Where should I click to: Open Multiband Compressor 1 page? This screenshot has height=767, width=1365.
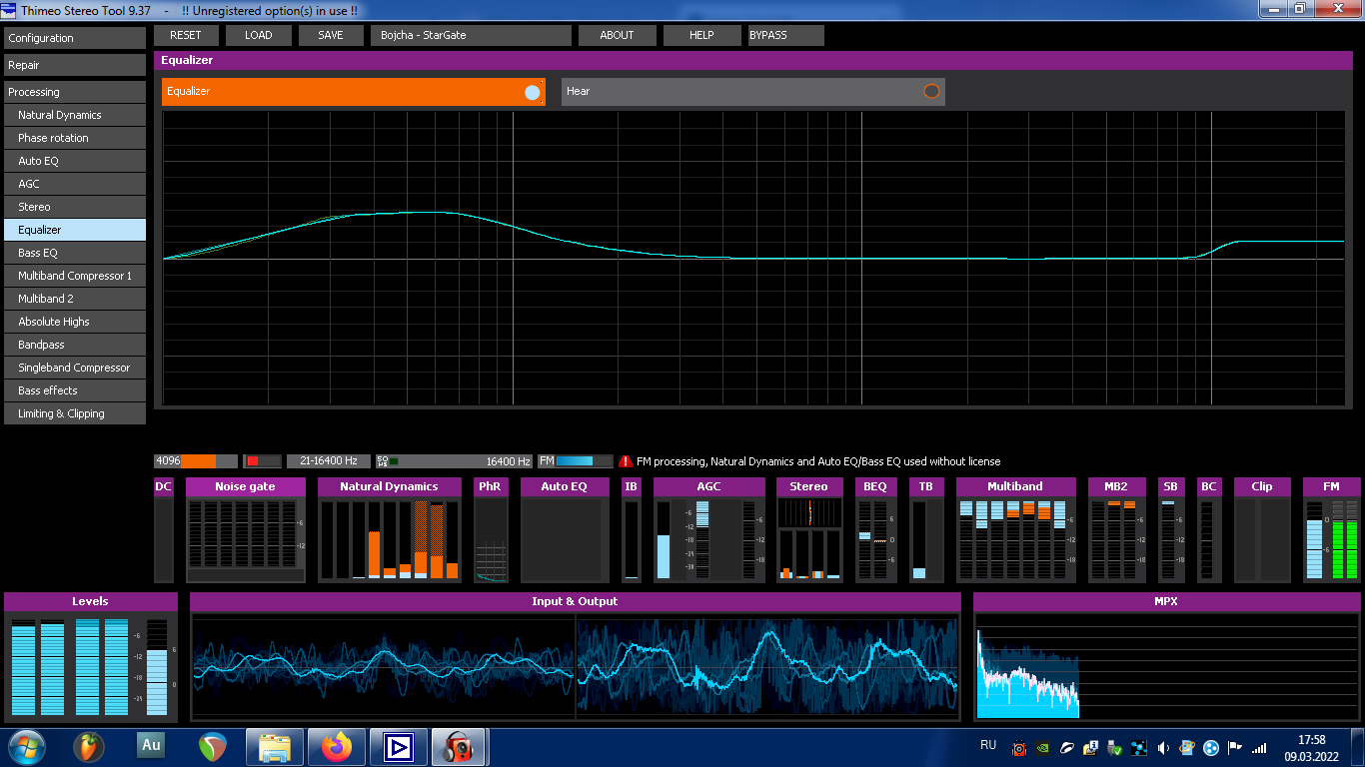[75, 276]
